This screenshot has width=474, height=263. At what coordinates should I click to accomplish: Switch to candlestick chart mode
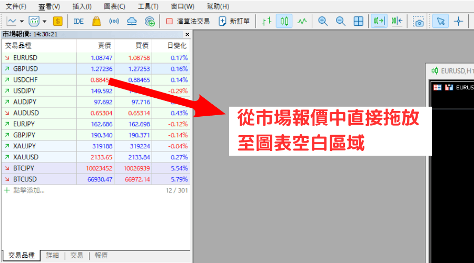point(284,22)
